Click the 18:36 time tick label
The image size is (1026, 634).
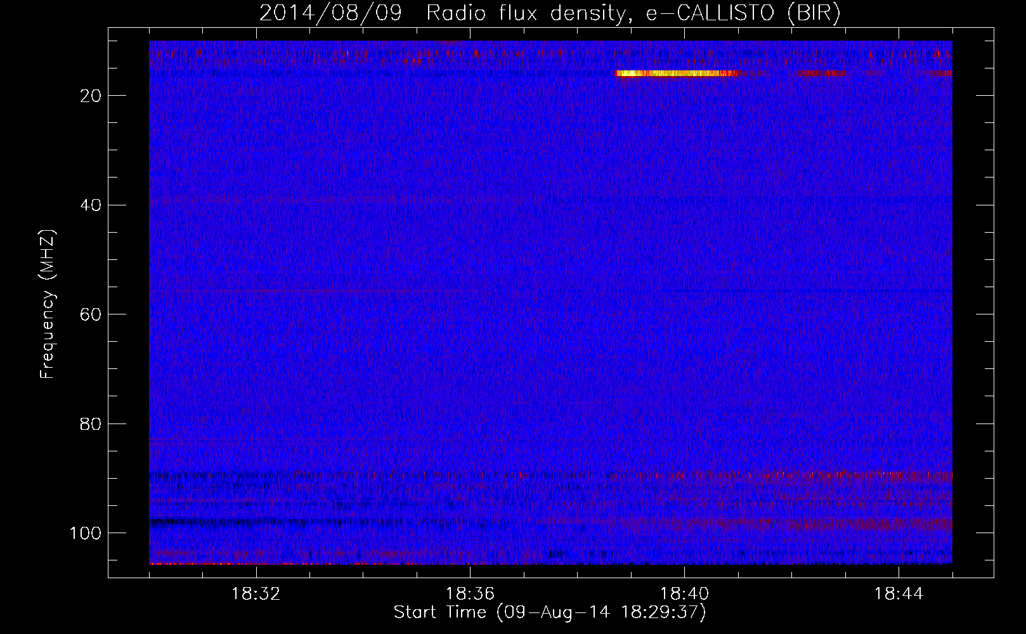pos(470,594)
